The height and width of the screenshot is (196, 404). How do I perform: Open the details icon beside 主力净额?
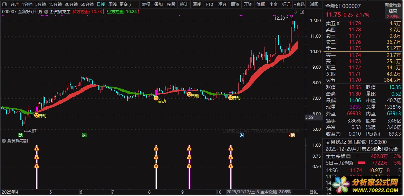pyautogui.click(x=348, y=156)
